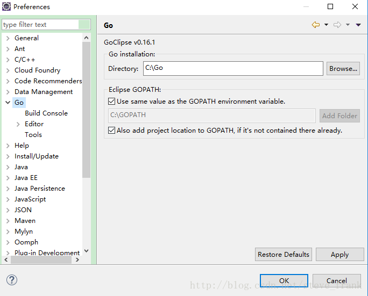
Task: Click the vertical scrollbar thumb in tree
Action: pos(87,110)
